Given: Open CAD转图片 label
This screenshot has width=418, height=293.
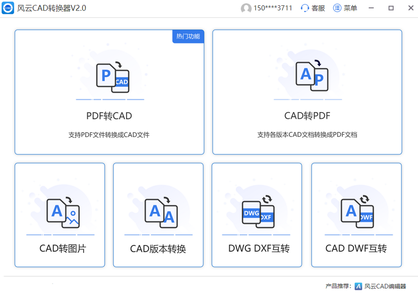Looking at the screenshot, I should (x=63, y=248).
